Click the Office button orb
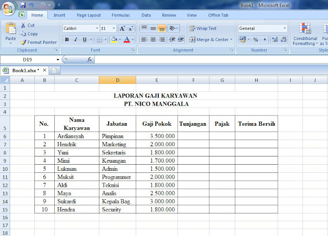 click(8, 9)
